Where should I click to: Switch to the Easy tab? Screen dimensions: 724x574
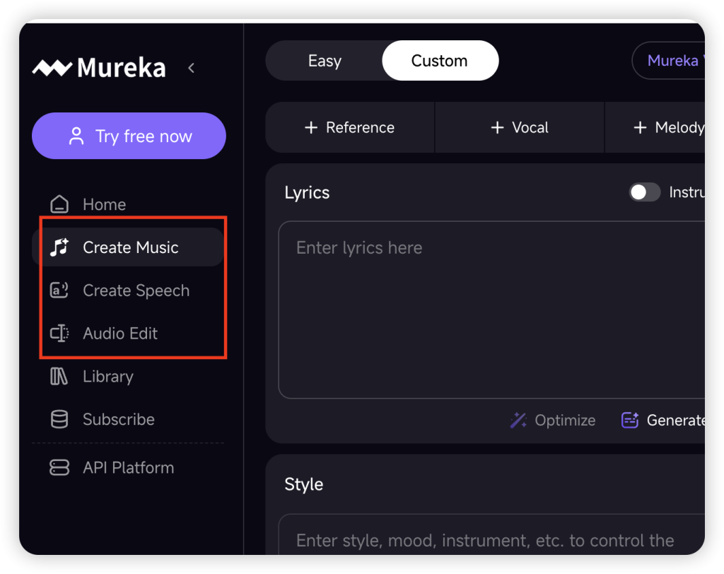click(325, 61)
